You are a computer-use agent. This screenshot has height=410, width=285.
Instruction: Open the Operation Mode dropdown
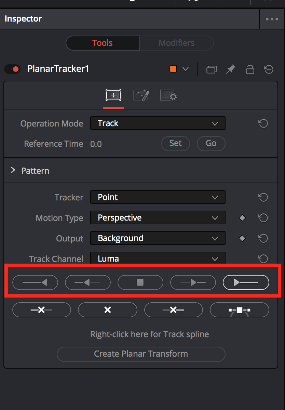point(158,123)
